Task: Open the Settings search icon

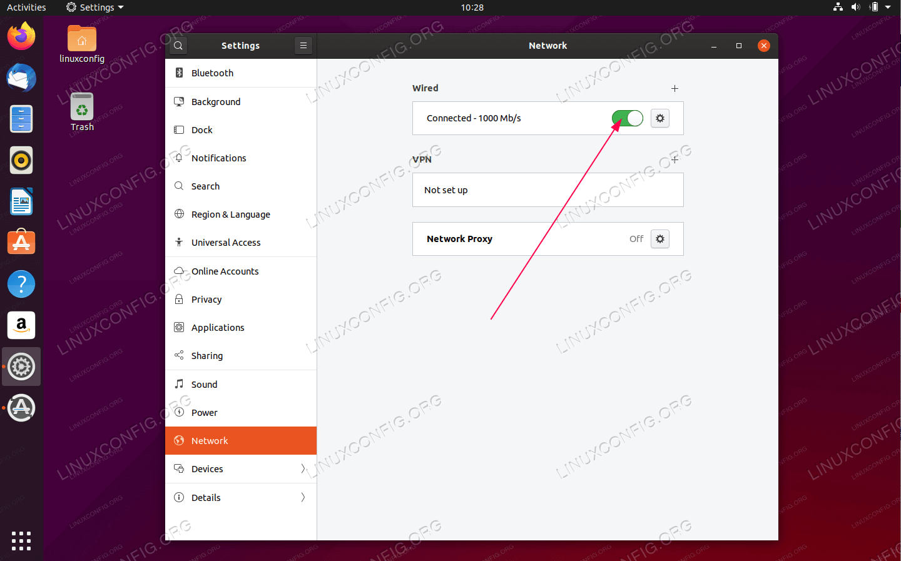Action: [x=178, y=46]
